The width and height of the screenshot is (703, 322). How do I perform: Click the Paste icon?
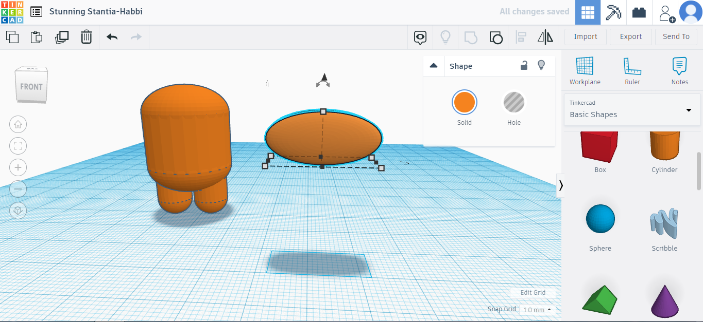coord(37,37)
